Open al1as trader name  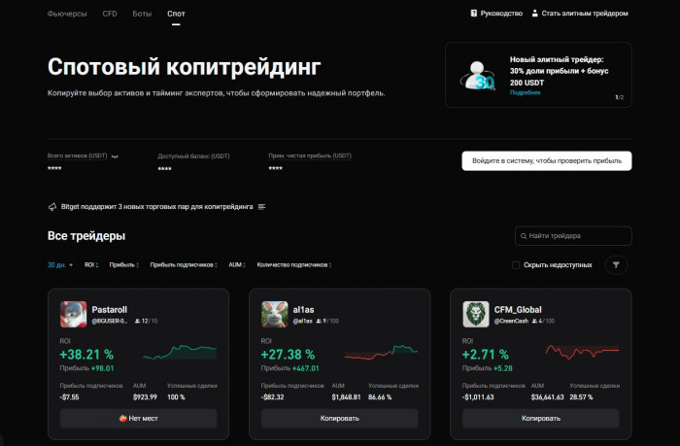point(303,309)
